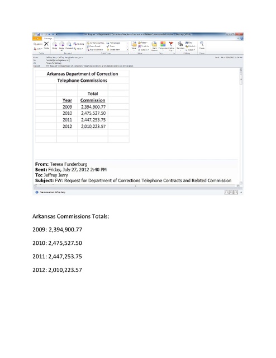The height and width of the screenshot is (358, 276).
Task: Open the More respond options dropdown
Action: [x=78, y=49]
